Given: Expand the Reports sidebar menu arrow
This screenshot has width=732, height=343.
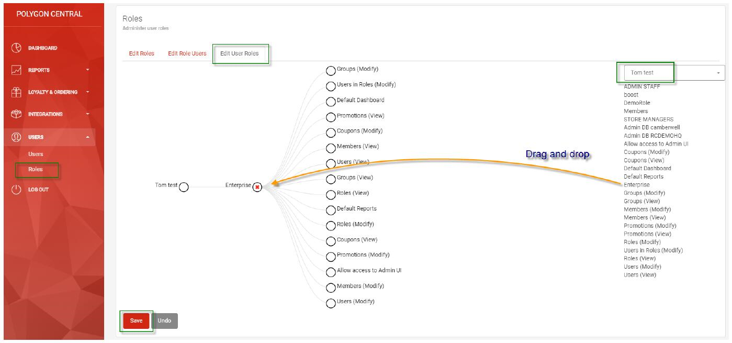Looking at the screenshot, I should pos(88,70).
